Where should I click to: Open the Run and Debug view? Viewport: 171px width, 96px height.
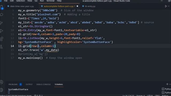tap(2, 31)
